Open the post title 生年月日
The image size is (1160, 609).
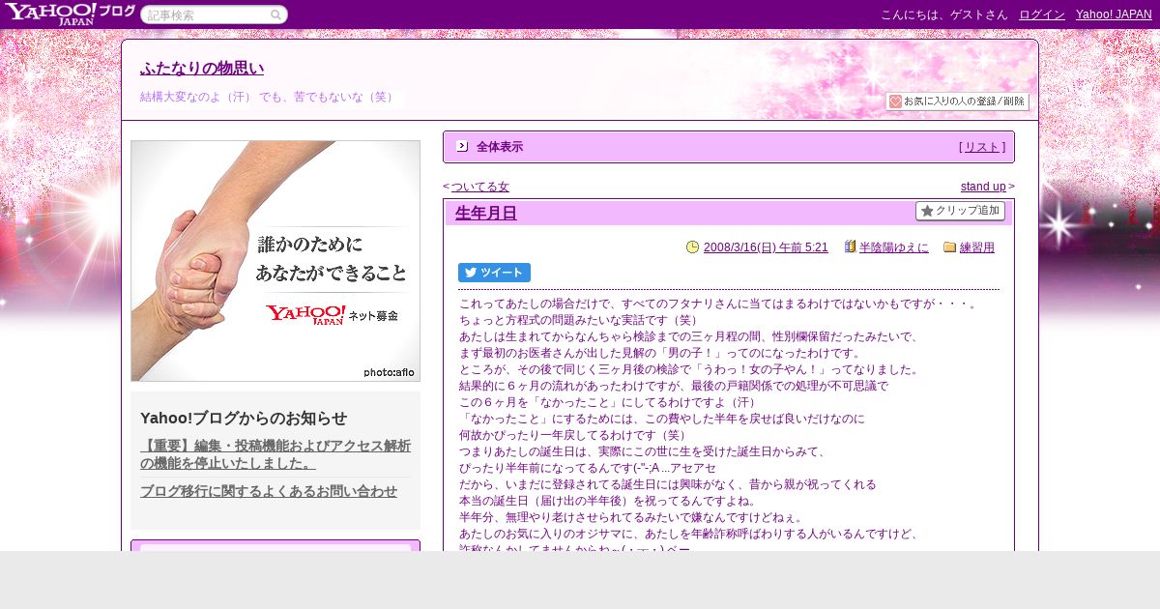pyautogui.click(x=486, y=213)
